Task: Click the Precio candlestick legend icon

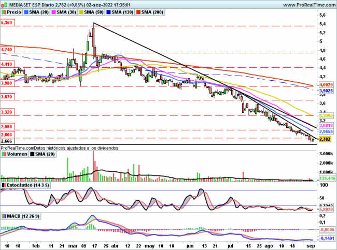Action: point(4,12)
